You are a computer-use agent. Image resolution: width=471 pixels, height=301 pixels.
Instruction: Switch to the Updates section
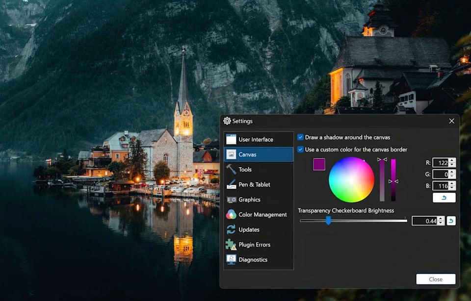pos(259,229)
